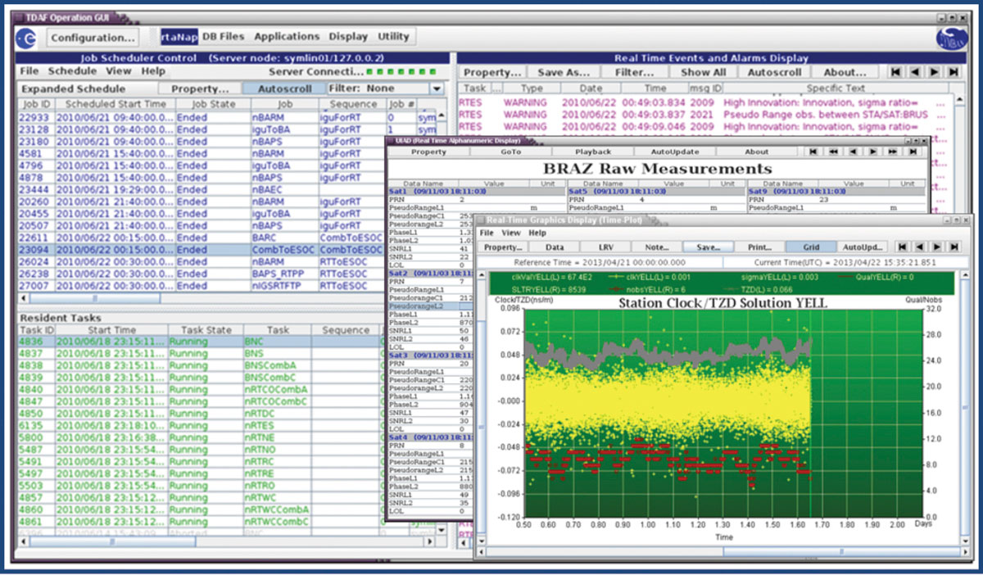Open the Applications menu in the main toolbar
The width and height of the screenshot is (983, 575).
287,37
